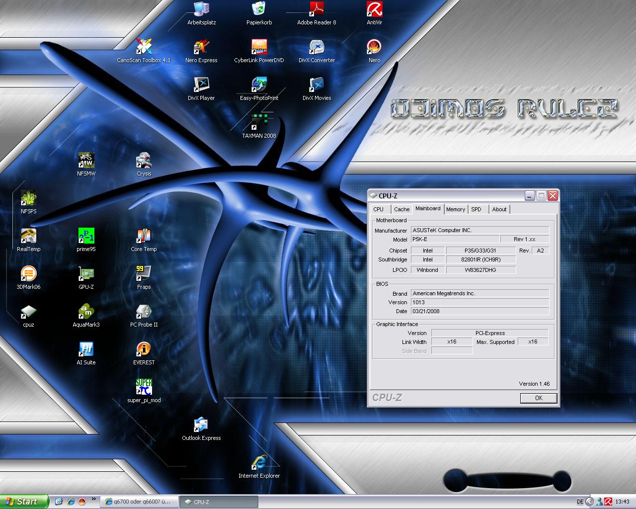Click the OK button in CPU-Z

(x=539, y=398)
